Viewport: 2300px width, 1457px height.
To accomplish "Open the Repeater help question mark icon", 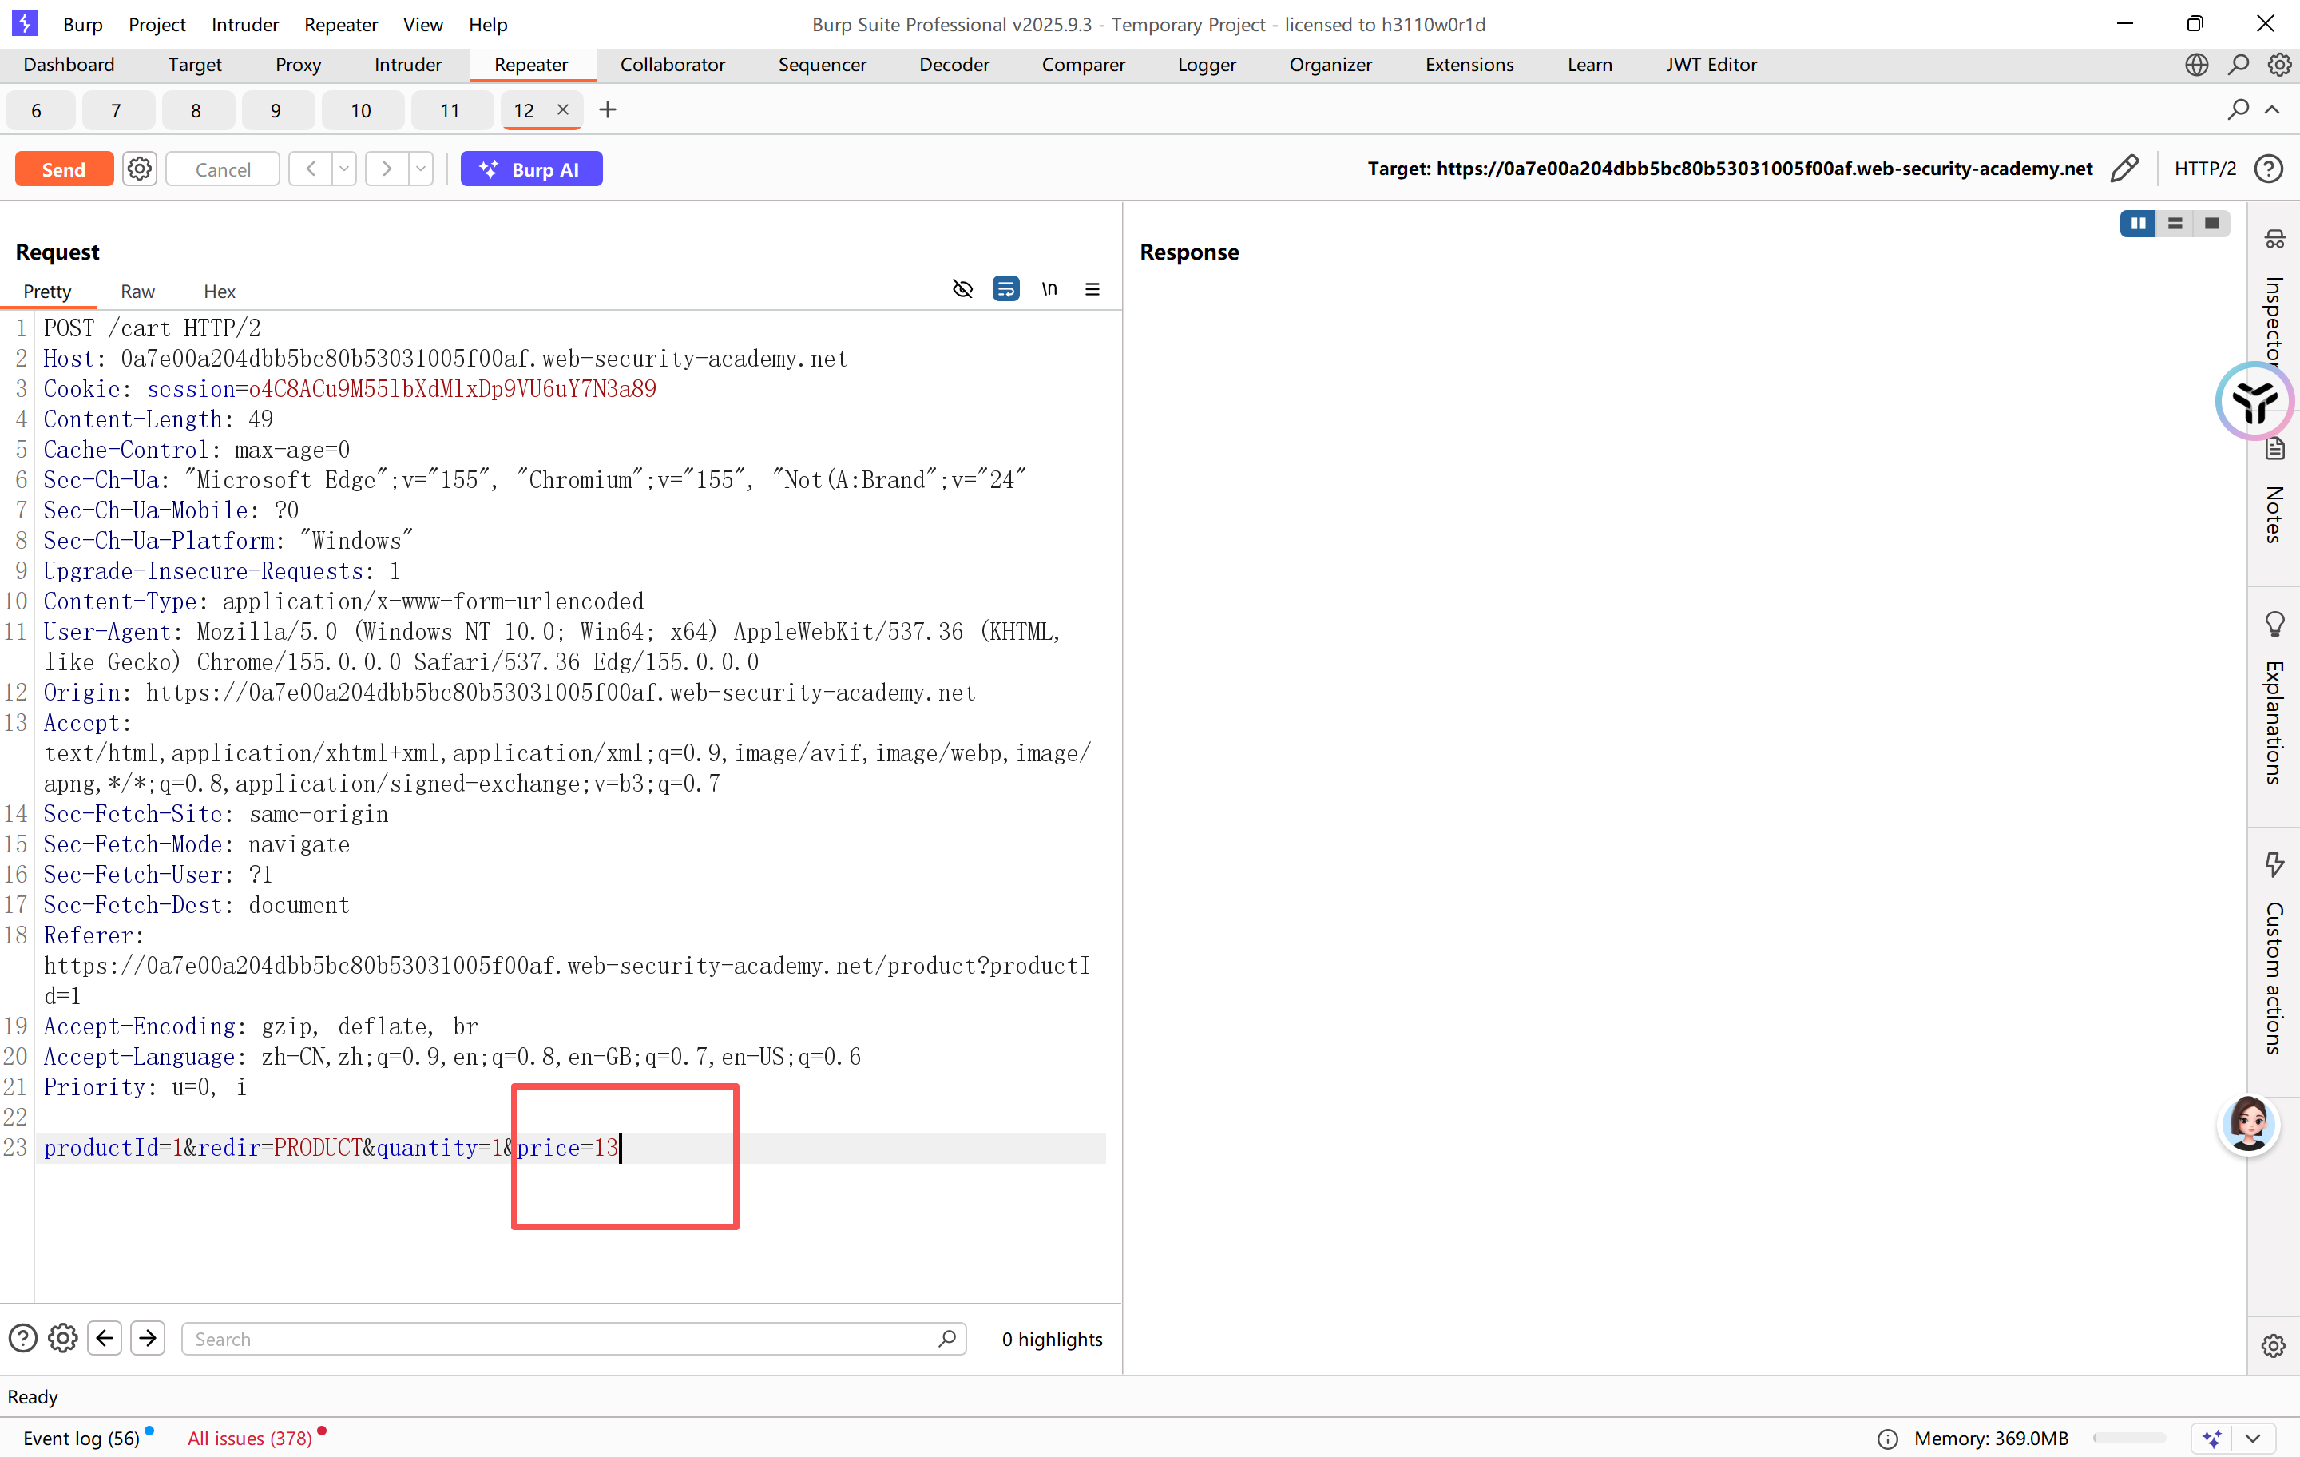I will click(2269, 169).
